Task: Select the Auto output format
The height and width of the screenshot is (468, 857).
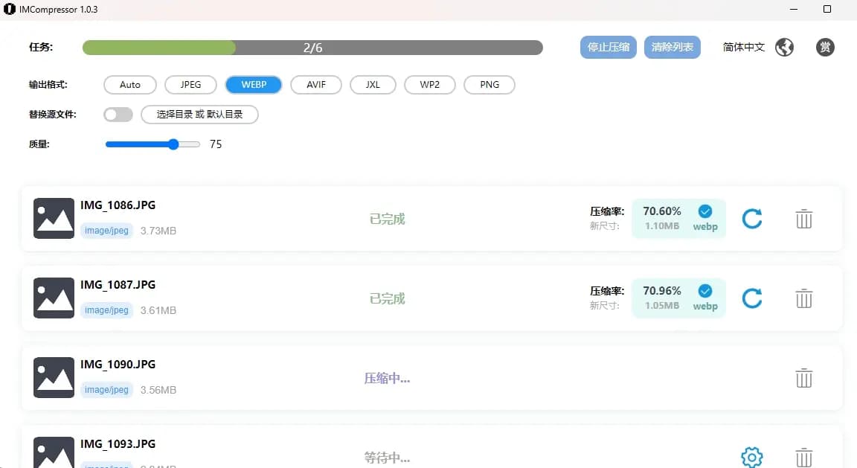Action: [x=130, y=85]
